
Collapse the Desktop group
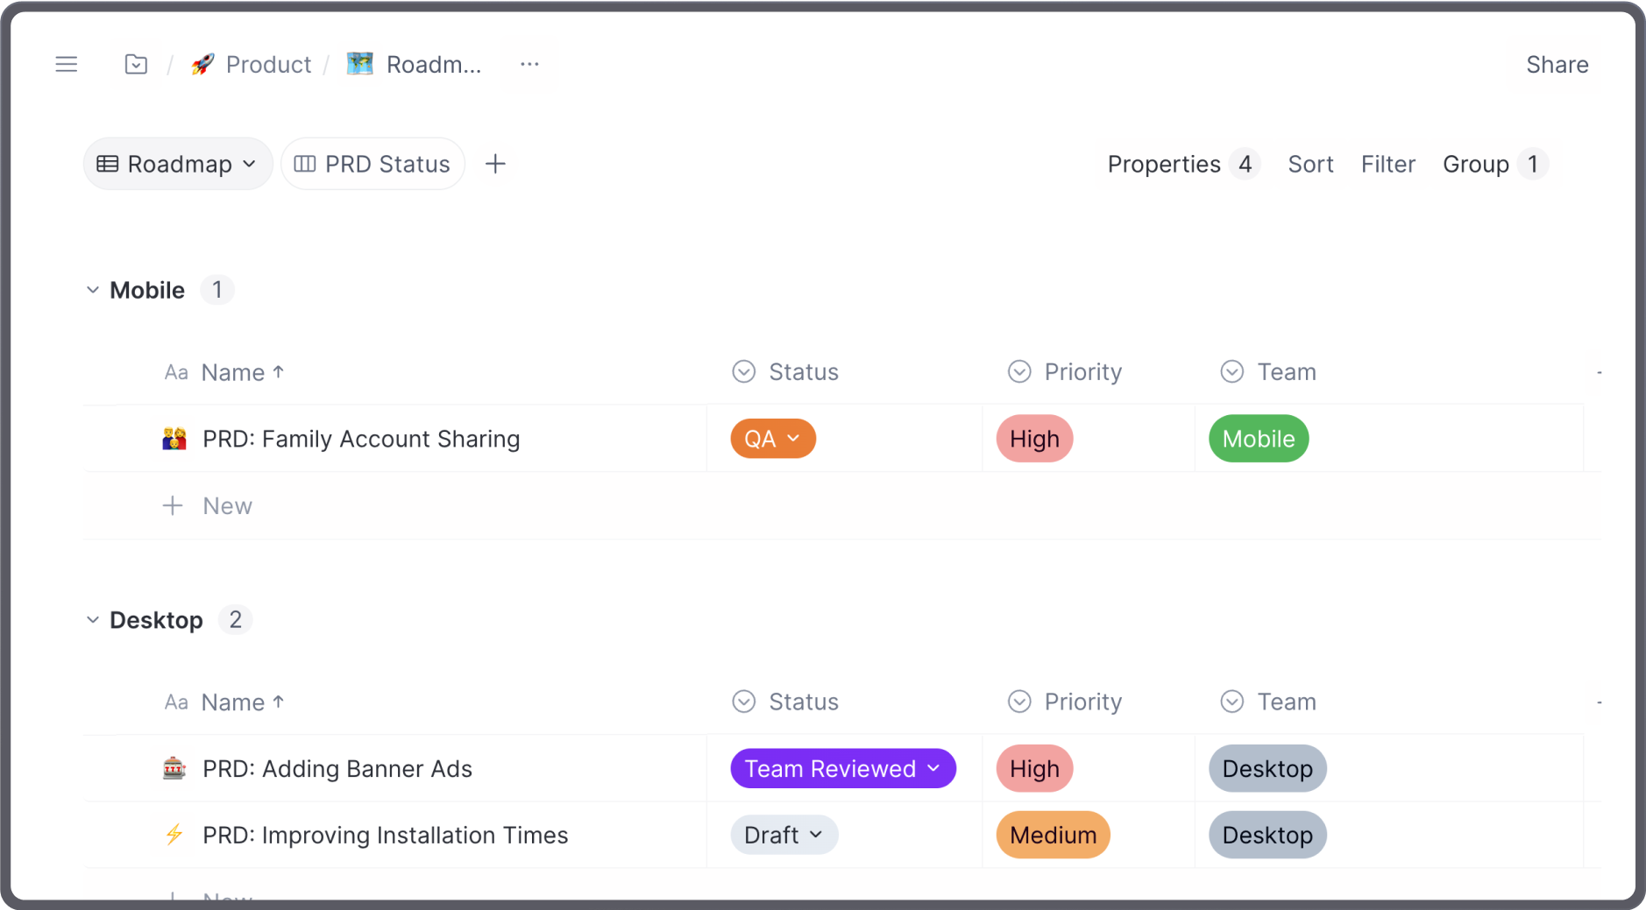point(93,620)
